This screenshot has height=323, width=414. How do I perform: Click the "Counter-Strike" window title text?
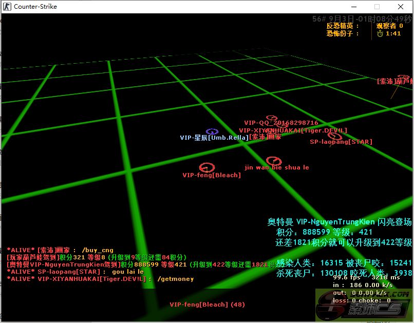(x=35, y=7)
